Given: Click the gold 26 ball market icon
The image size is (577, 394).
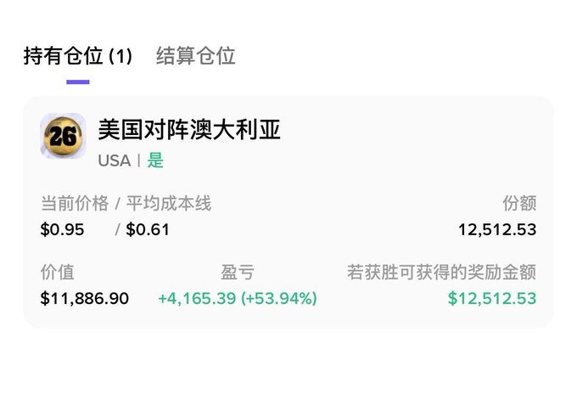Looking at the screenshot, I should click(x=63, y=136).
